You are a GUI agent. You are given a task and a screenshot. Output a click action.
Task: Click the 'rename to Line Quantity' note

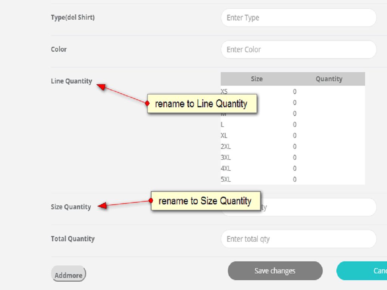(202, 103)
